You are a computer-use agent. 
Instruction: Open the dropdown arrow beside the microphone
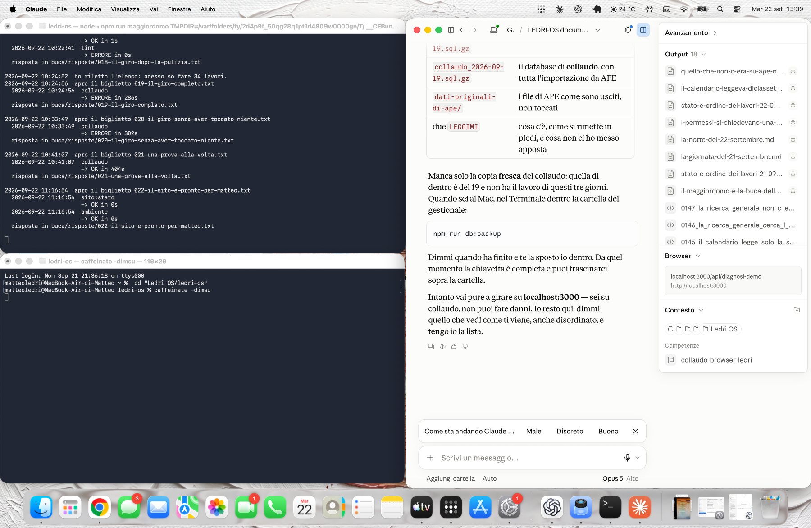637,458
